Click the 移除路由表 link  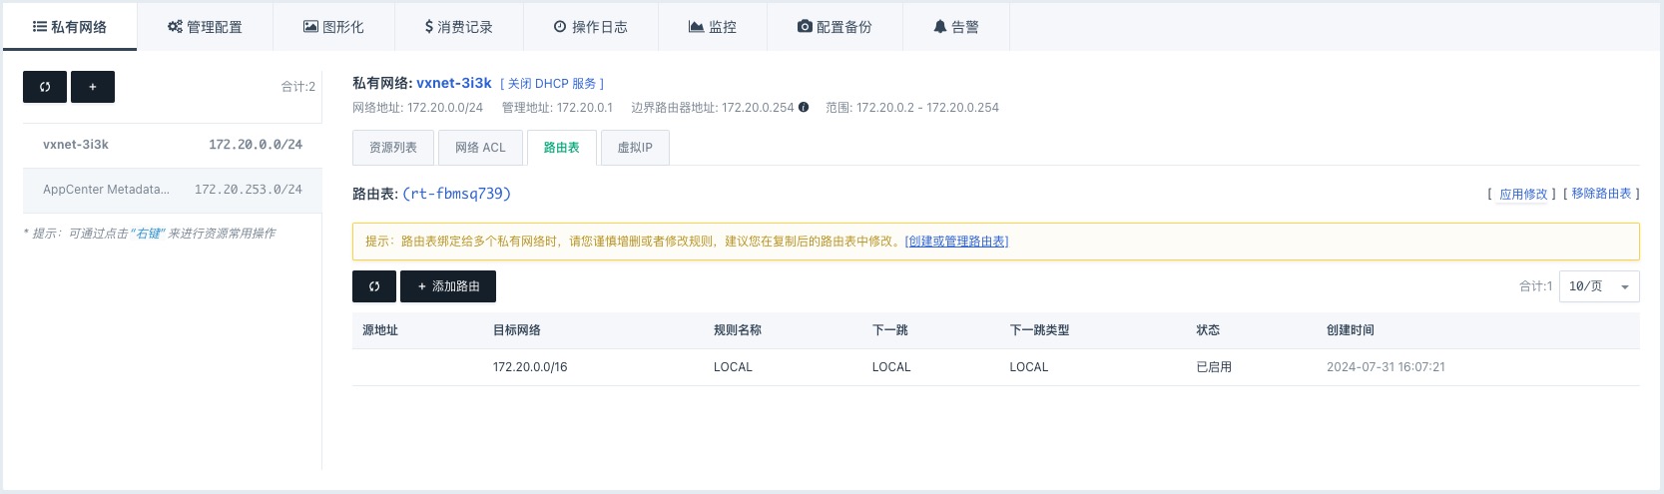1601,194
